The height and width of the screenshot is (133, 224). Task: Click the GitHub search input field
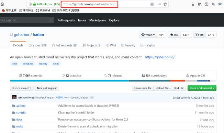coord(26,20)
